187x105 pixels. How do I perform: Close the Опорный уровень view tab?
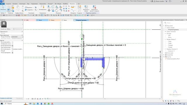point(88,20)
